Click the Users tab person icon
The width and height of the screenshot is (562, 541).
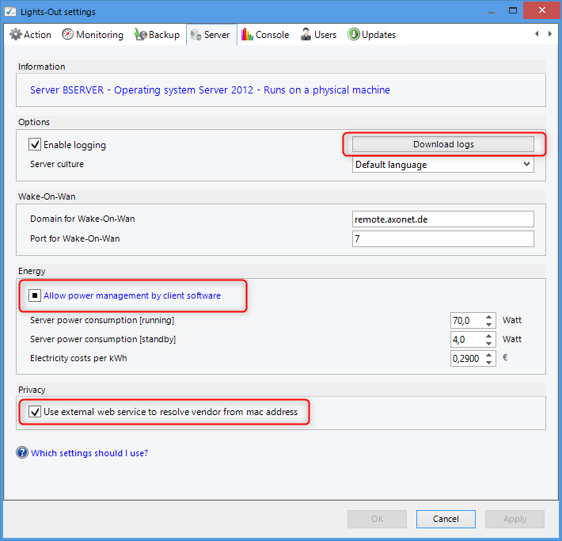click(306, 34)
